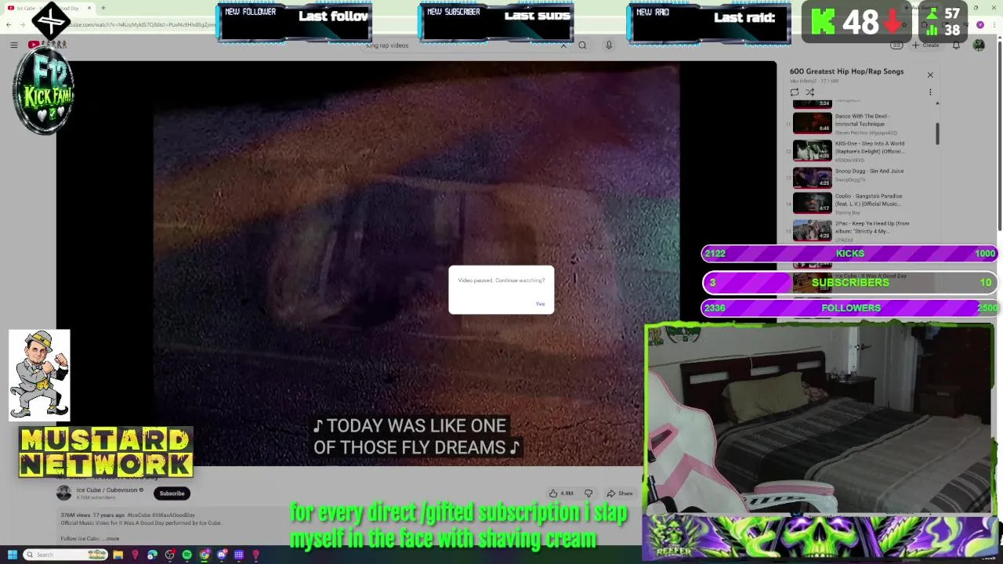Open Microsoft Edge from taskbar
Viewport: 1003px width, 564px height.
(x=152, y=555)
